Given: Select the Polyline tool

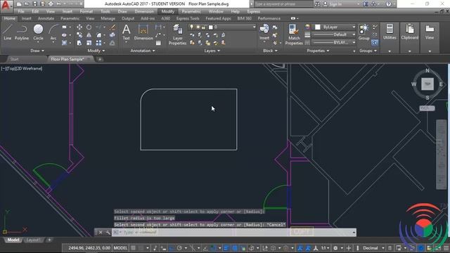Looking at the screenshot, I should 22,32.
